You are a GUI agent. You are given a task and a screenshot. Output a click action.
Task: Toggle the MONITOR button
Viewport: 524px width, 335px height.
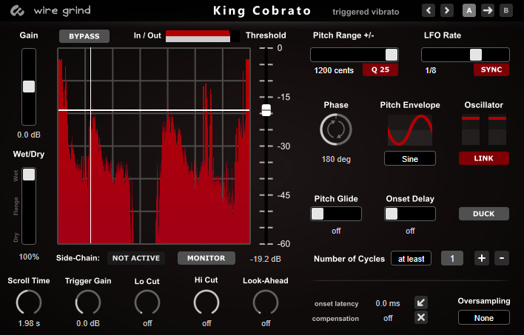206,258
